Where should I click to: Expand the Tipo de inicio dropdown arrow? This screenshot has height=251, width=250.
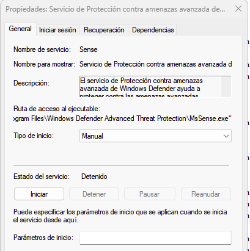click(226, 136)
